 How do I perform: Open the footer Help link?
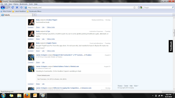[x=131, y=86]
